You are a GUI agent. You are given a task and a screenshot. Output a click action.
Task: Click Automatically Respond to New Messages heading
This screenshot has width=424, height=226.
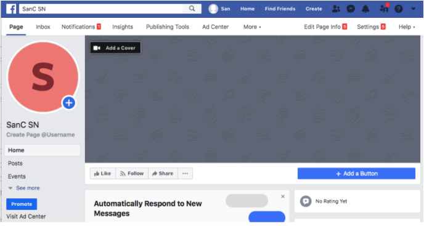pos(148,208)
